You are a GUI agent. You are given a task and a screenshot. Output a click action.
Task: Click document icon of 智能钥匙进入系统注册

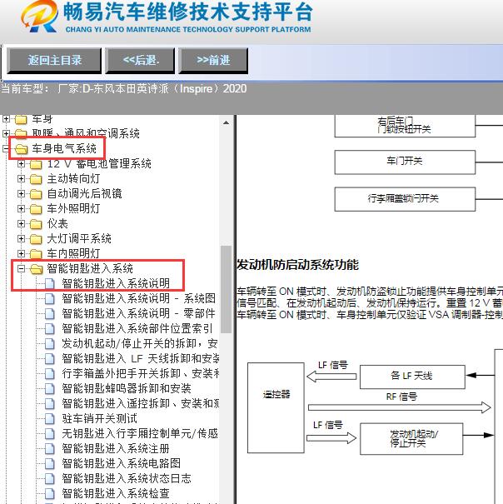(x=49, y=448)
